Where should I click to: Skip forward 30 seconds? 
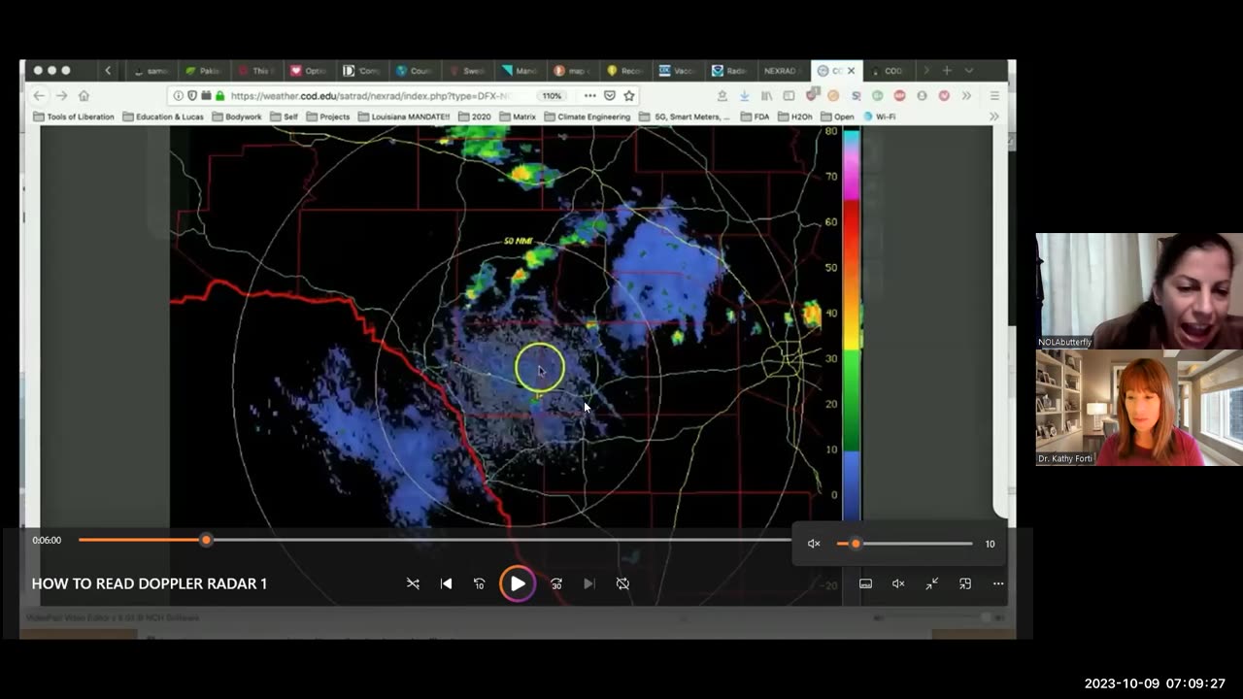pyautogui.click(x=556, y=583)
